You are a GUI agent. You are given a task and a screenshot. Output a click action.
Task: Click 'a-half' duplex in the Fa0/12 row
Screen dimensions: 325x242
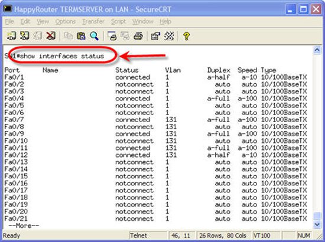(x=219, y=155)
